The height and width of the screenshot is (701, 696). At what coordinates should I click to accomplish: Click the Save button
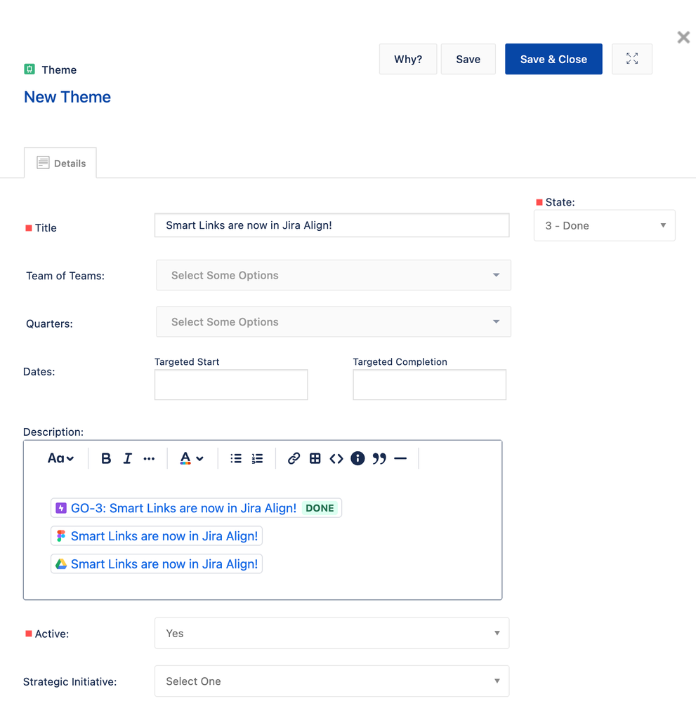(468, 59)
